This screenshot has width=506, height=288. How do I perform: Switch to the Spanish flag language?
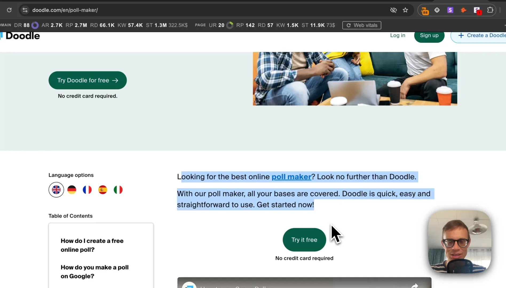coord(103,190)
